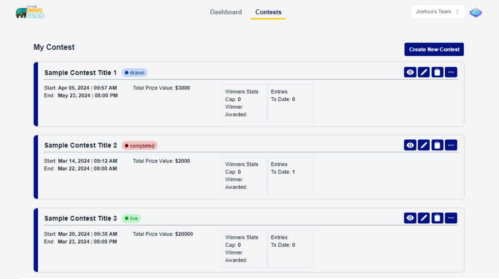Screen dimensions: 499x279
Task: Click clipboard icon for Sample Contest Title 3
Action: 437,218
